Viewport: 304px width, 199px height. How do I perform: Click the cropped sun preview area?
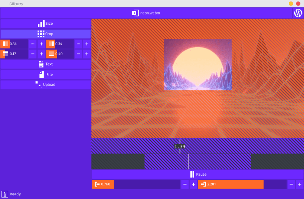197,65
